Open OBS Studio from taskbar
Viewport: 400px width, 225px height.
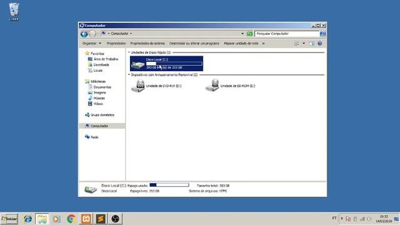(115, 219)
